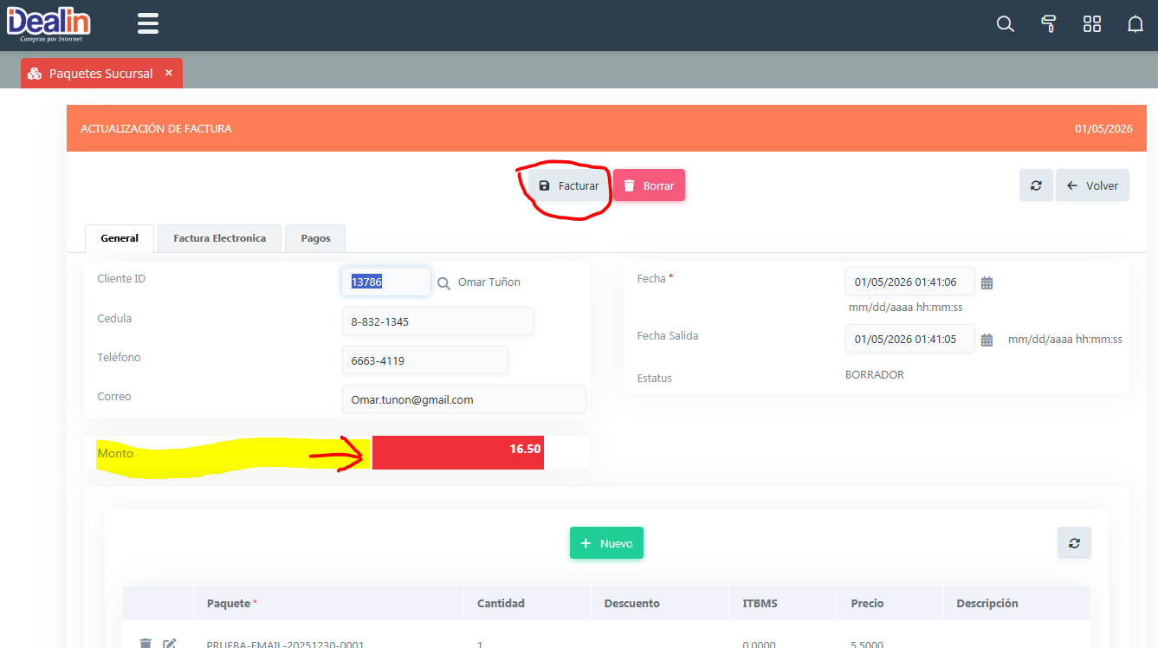Switch to the Factura Electronica tab

click(x=219, y=238)
